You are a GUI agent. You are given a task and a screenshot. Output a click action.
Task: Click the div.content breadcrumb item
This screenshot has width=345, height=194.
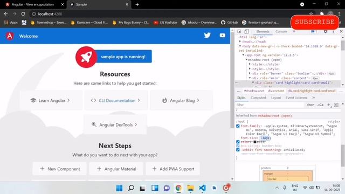(276, 91)
